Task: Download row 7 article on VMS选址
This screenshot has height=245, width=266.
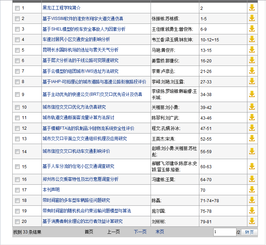Action: point(252,71)
